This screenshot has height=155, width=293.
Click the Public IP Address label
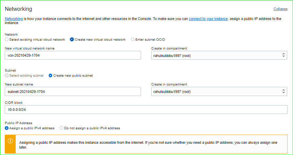click(x=18, y=123)
